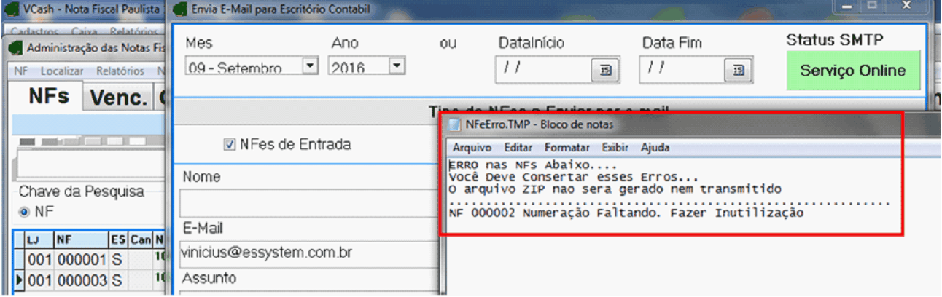Open the DataInício calendar picker
This screenshot has height=297, width=942.
click(605, 70)
